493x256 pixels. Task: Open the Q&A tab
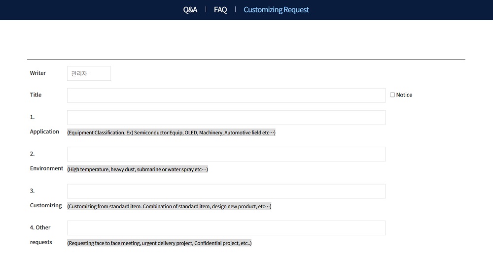pos(190,10)
